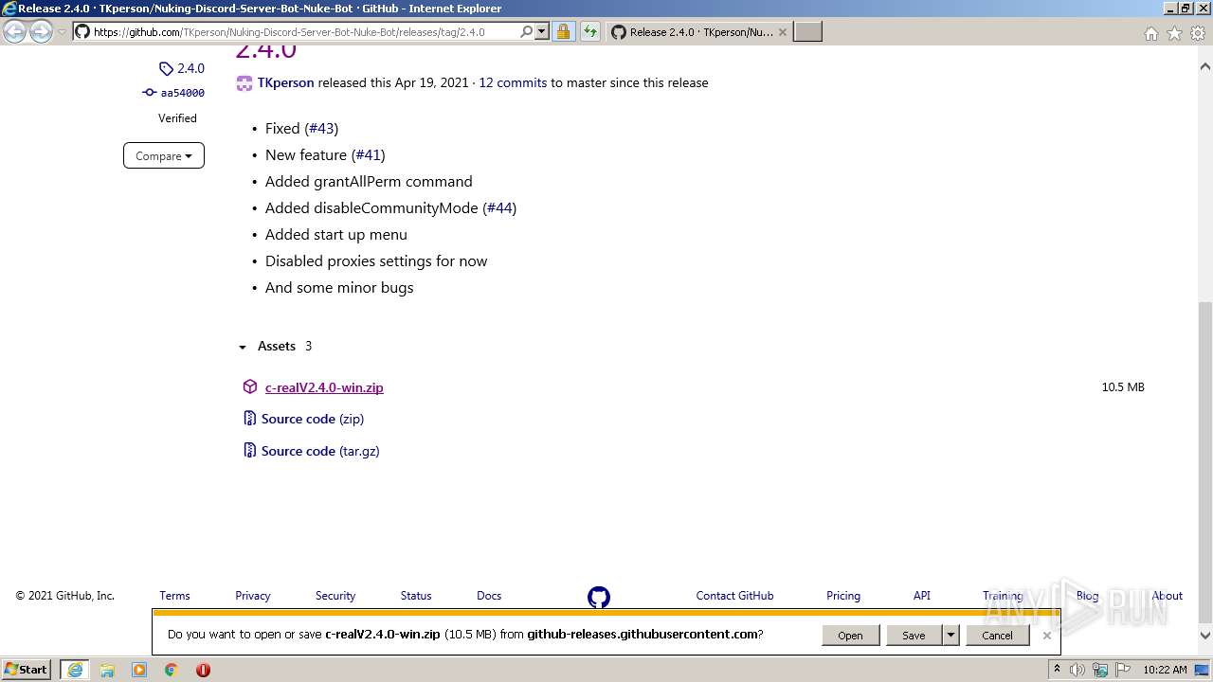
Task: Click the zip file icon of Source code (zip)
Action: [250, 419]
